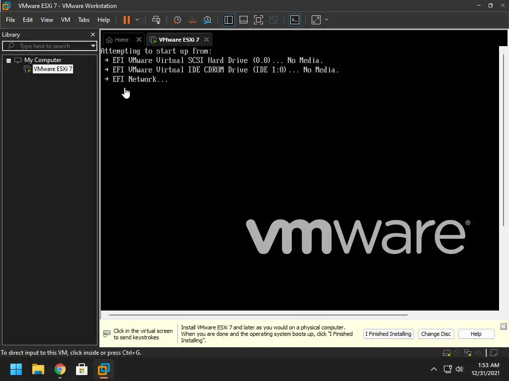
Task: Open the Snapshot Manager
Action: point(207,20)
